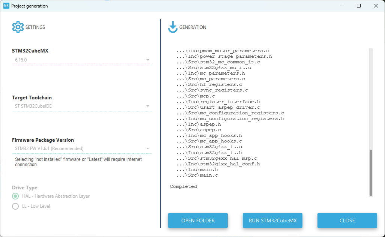Maximize the Project generation window
The image size is (385, 237).
[359, 6]
